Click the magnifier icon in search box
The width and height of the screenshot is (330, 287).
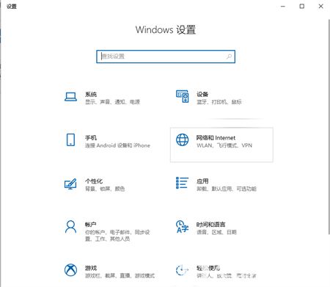pyautogui.click(x=229, y=57)
